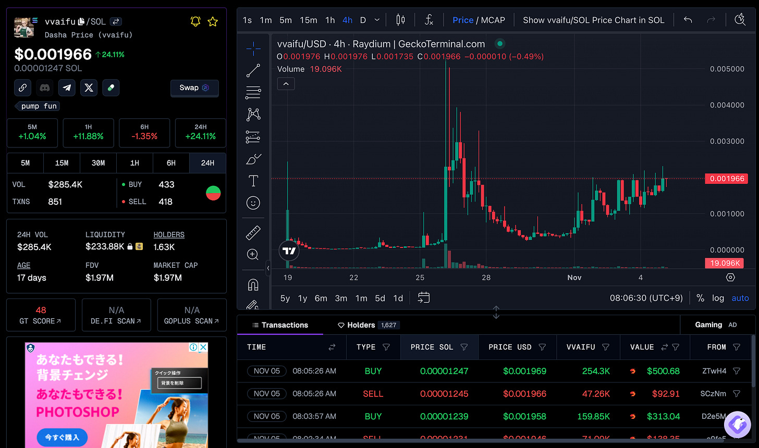Select the XABCD pattern tool
Viewport: 759px width, 448px height.
[x=253, y=115]
